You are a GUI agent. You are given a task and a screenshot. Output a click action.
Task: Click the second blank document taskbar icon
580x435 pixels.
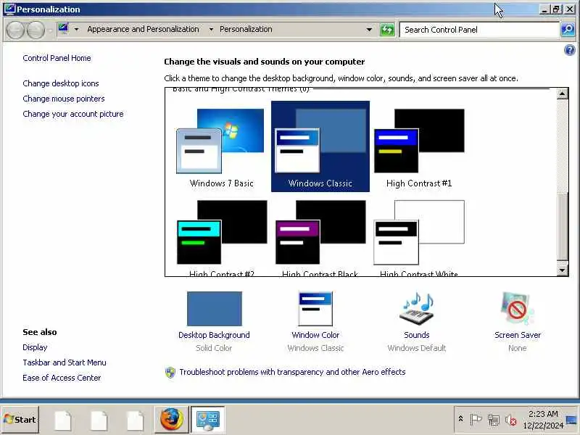[99, 420]
